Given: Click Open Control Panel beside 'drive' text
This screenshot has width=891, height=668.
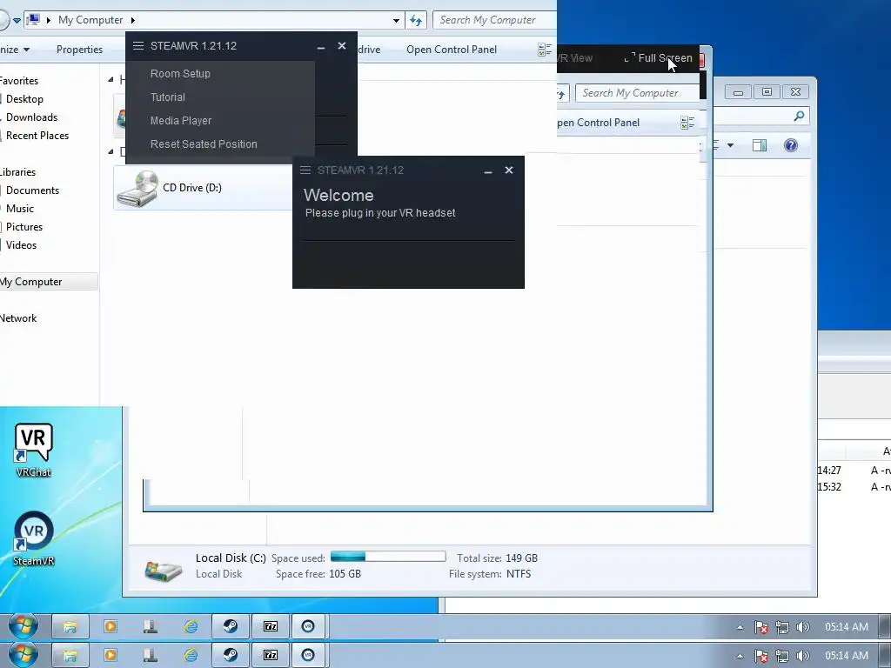Looking at the screenshot, I should pos(452,50).
